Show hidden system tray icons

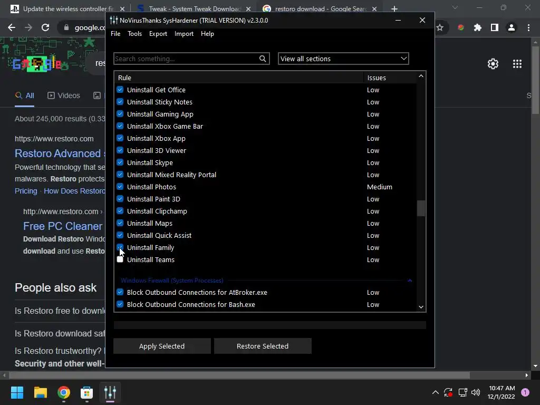(435, 392)
